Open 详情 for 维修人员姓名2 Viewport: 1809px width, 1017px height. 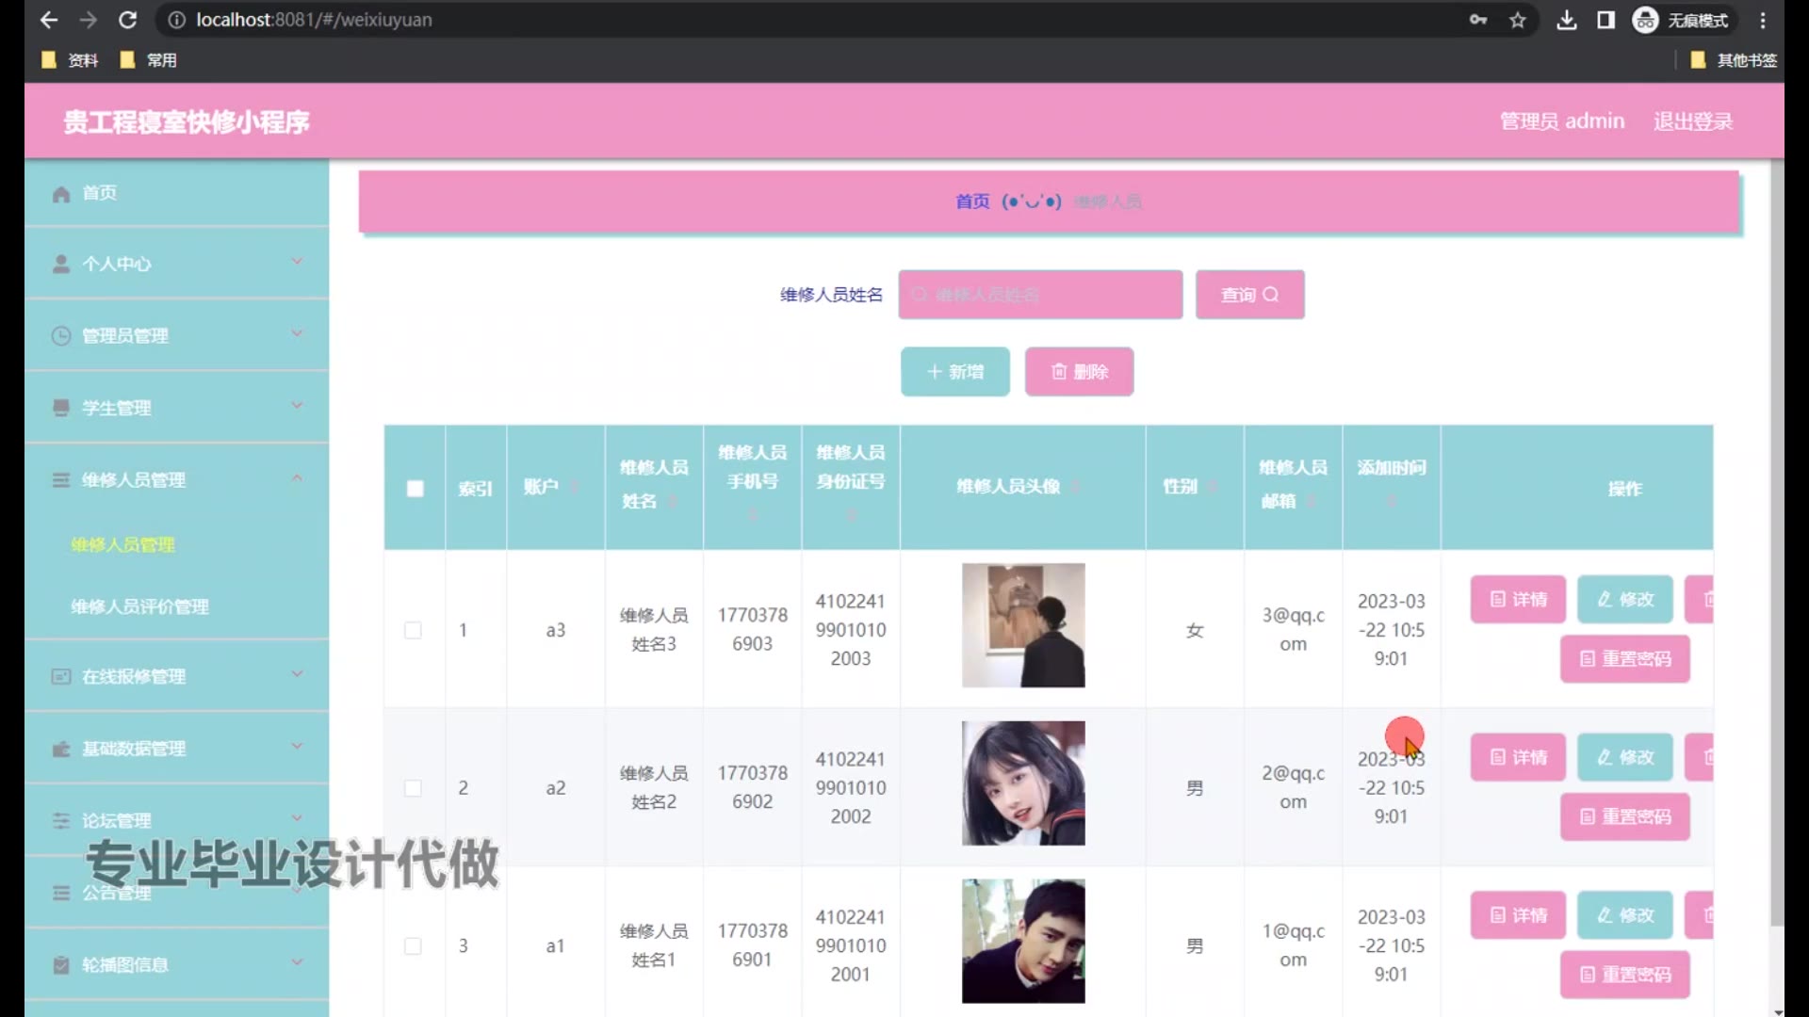pos(1518,758)
